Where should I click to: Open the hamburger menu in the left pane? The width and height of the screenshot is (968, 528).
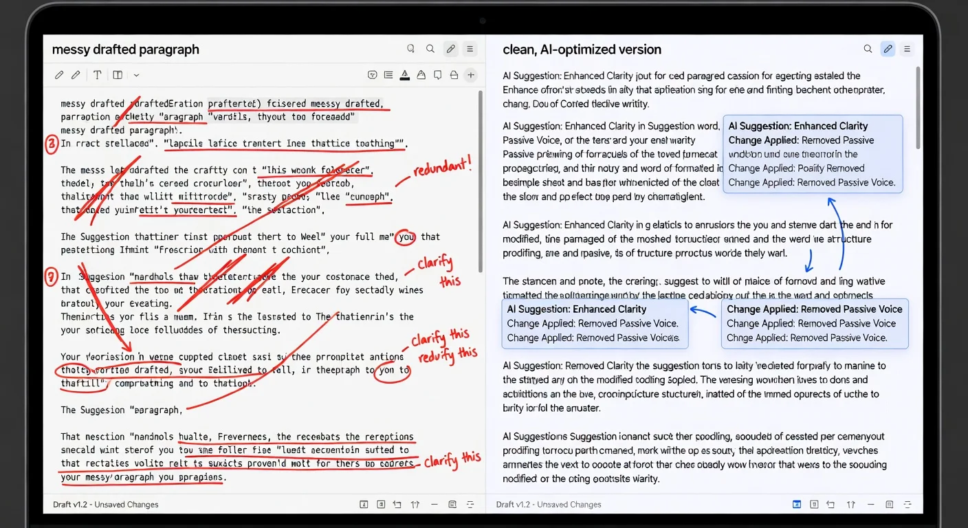click(470, 49)
